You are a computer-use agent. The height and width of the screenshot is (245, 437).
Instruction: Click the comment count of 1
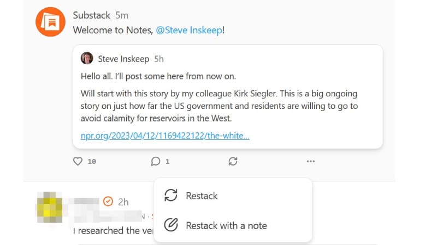[168, 162]
